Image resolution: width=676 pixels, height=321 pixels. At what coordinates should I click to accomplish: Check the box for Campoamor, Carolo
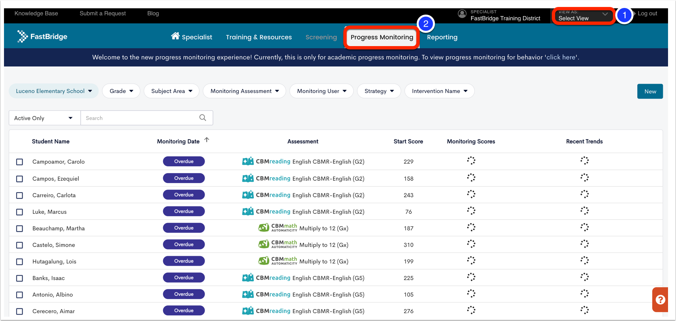(20, 162)
